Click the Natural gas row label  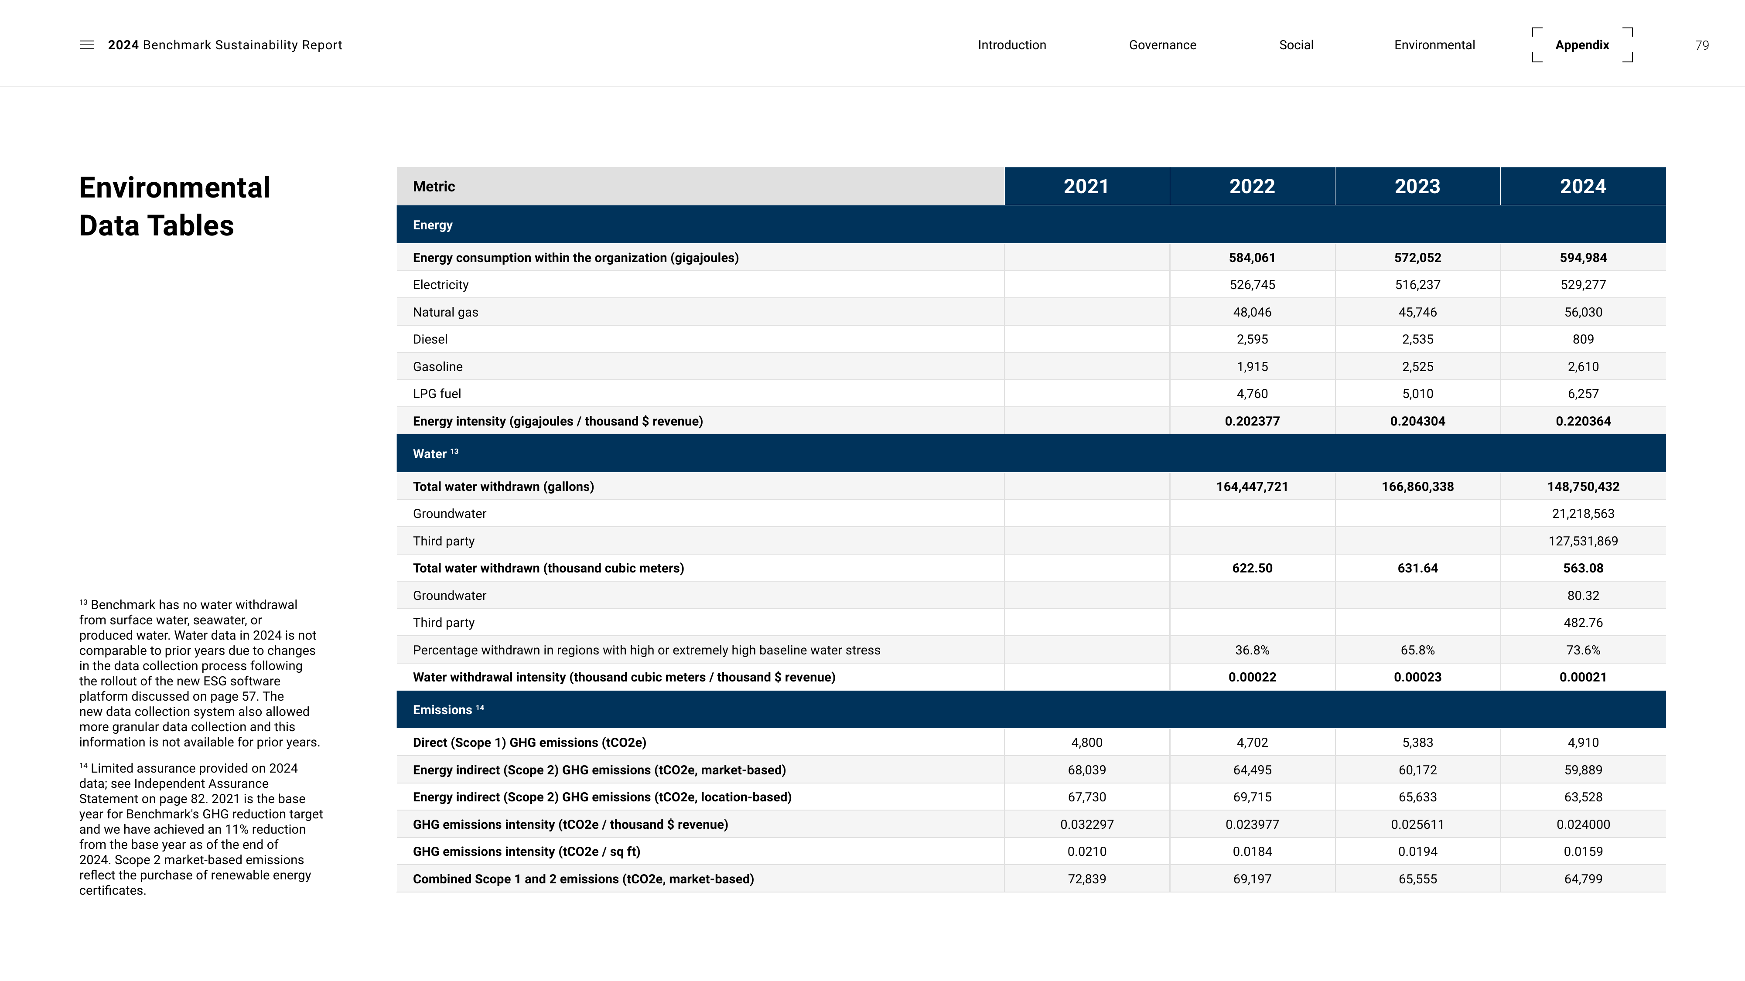[445, 312]
